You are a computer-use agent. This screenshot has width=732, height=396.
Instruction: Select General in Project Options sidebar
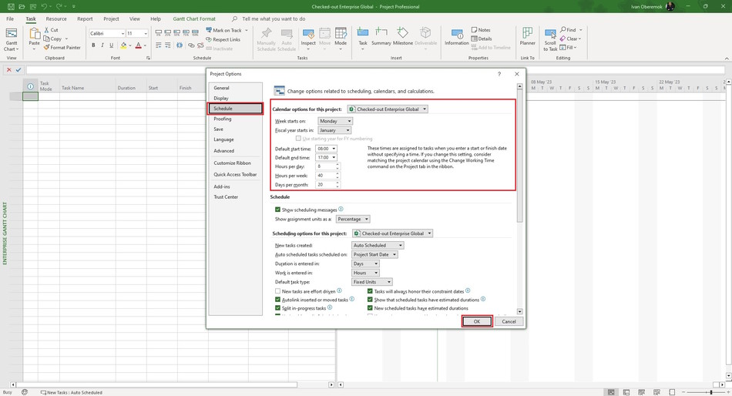pyautogui.click(x=235, y=88)
